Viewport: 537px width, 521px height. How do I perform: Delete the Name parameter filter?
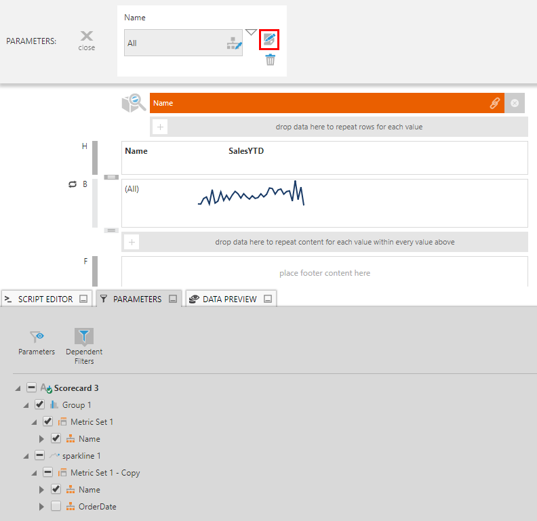coord(271,60)
